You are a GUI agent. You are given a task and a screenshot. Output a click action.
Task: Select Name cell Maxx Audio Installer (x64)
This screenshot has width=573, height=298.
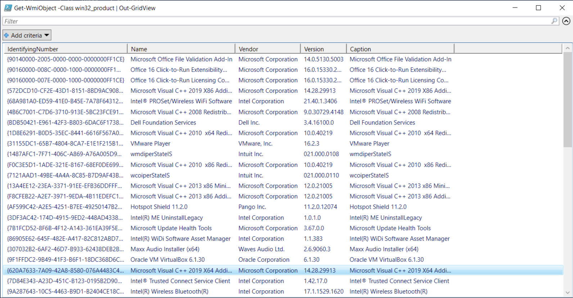tap(165, 249)
